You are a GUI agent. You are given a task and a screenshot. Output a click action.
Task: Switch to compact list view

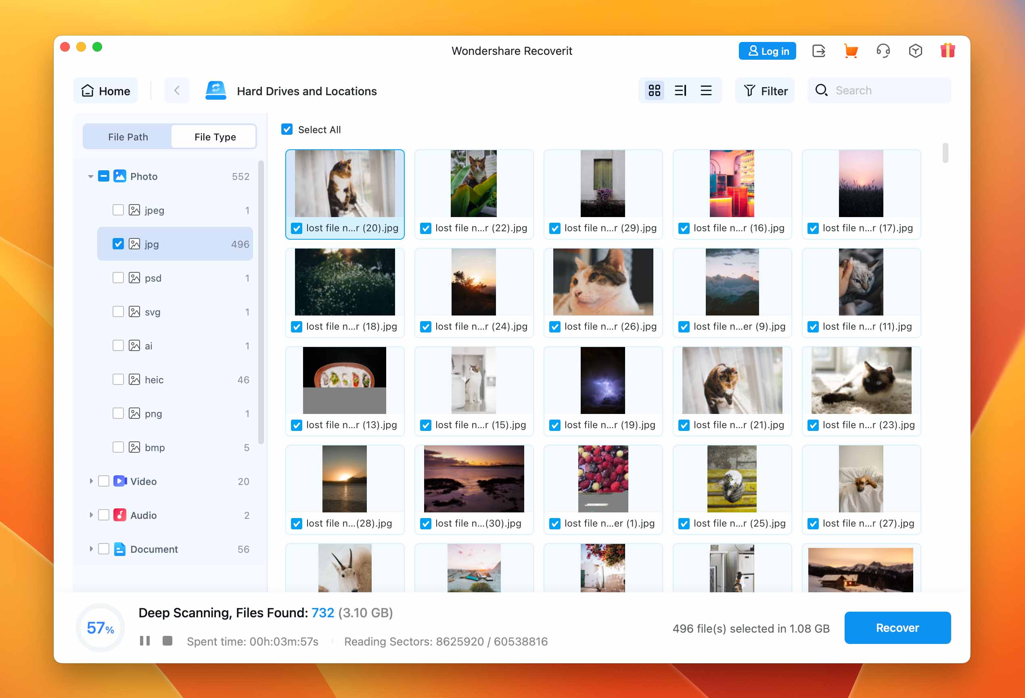pyautogui.click(x=706, y=90)
